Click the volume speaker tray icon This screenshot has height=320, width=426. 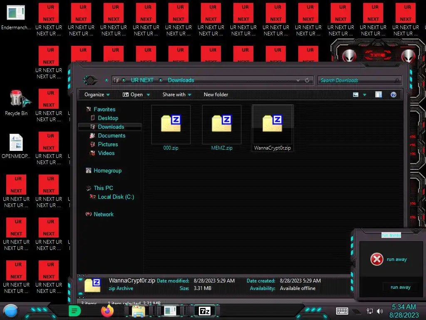380,311
